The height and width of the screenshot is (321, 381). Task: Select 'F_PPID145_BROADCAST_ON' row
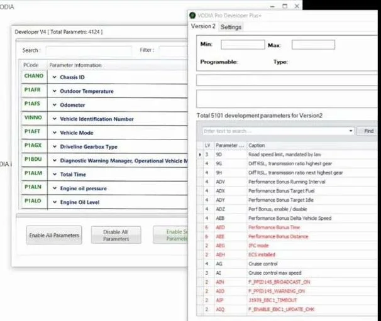pos(288,282)
